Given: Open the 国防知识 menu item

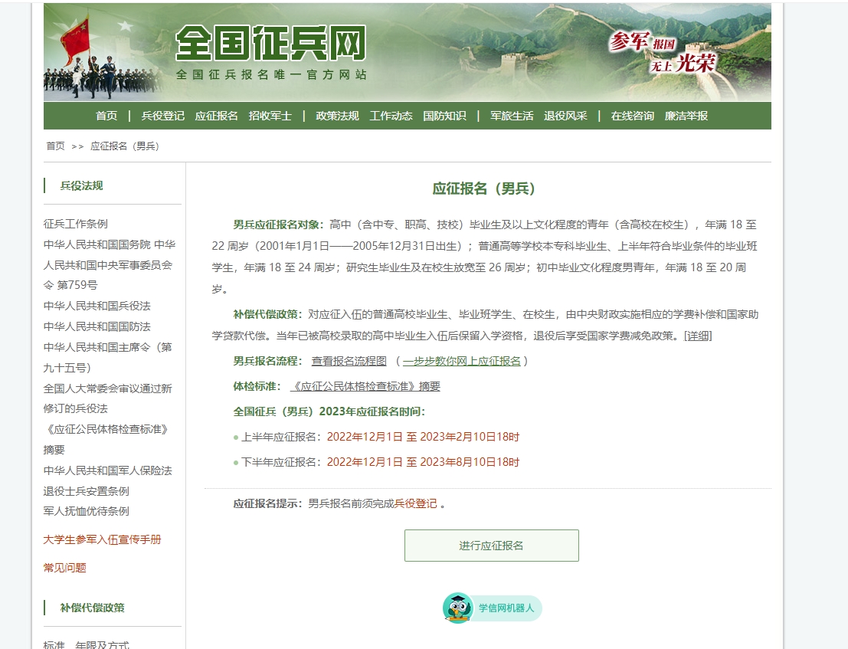Looking at the screenshot, I should [x=444, y=116].
